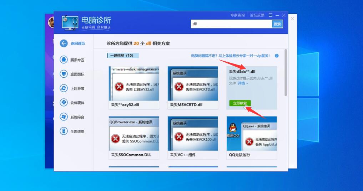Select 上网异常 category text

pos(77,89)
